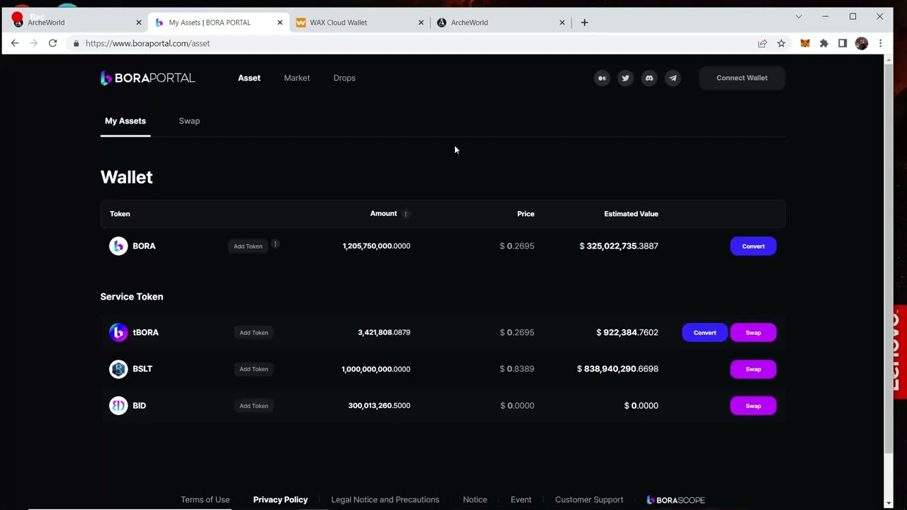Open the browser extensions puzzle icon
The image size is (907, 510).
[x=823, y=43]
